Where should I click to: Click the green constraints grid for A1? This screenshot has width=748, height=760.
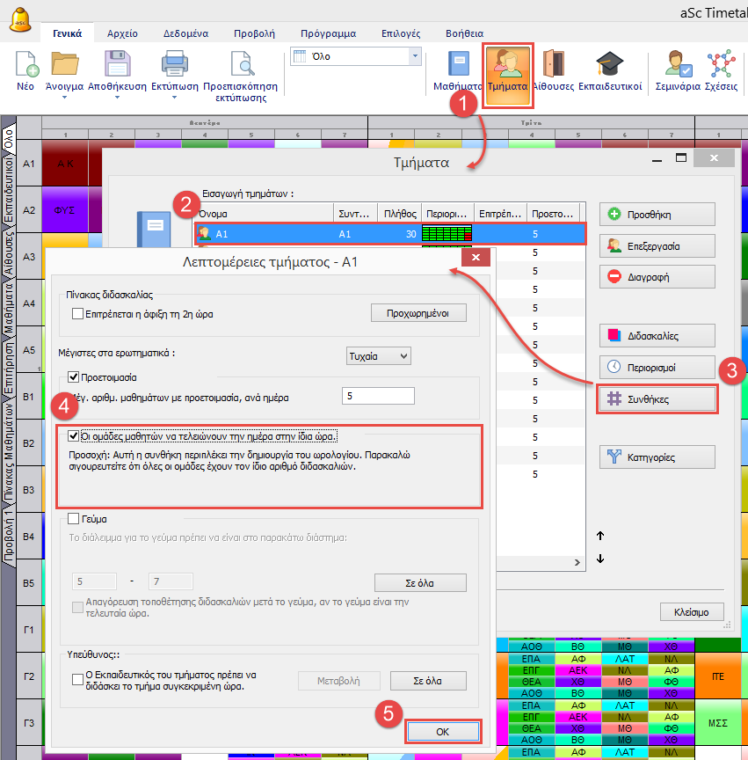tap(447, 233)
